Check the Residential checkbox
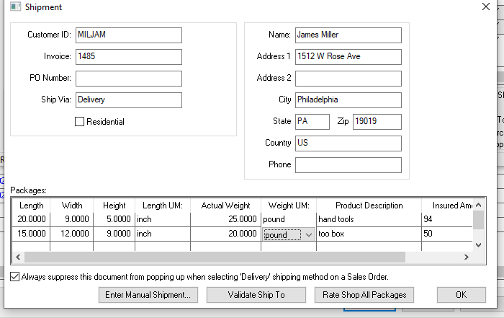 80,122
